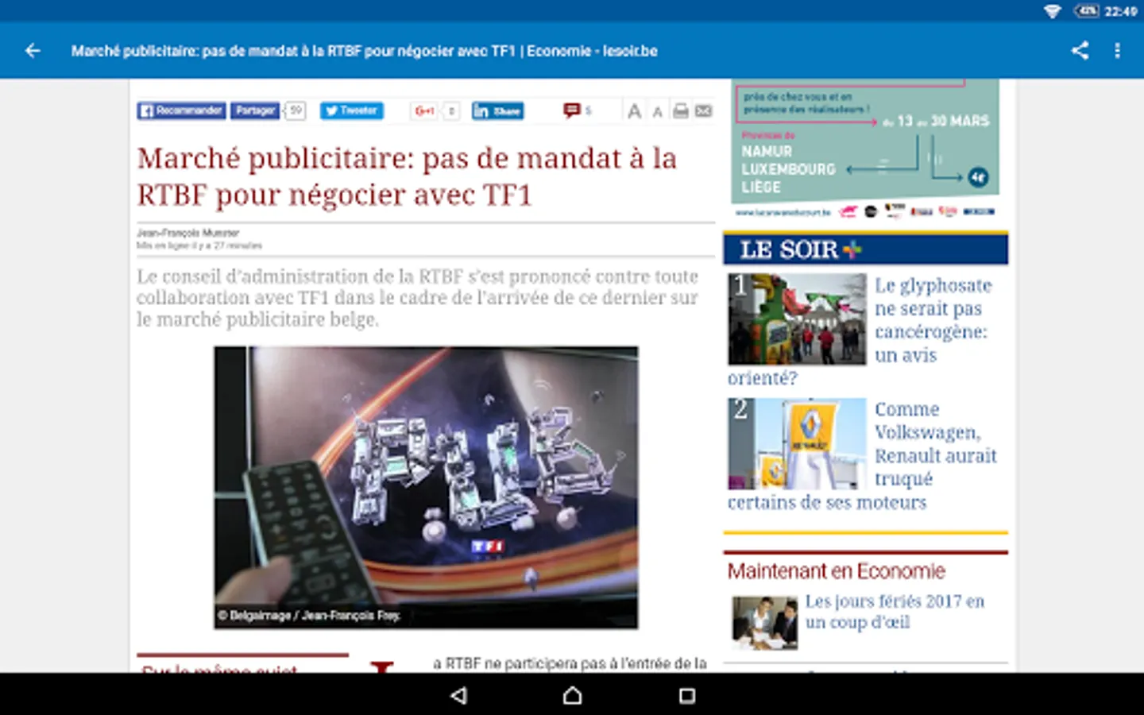Go back using the top-left arrow
Screen dimensions: 1144x715
tap(33, 51)
